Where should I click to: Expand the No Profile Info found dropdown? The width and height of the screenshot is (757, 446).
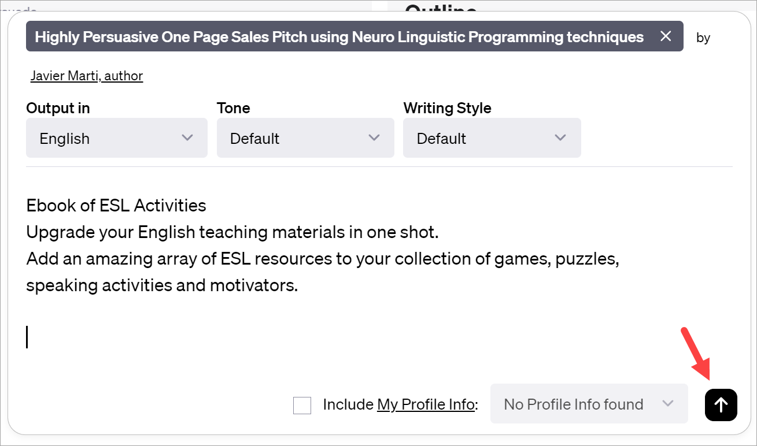589,404
